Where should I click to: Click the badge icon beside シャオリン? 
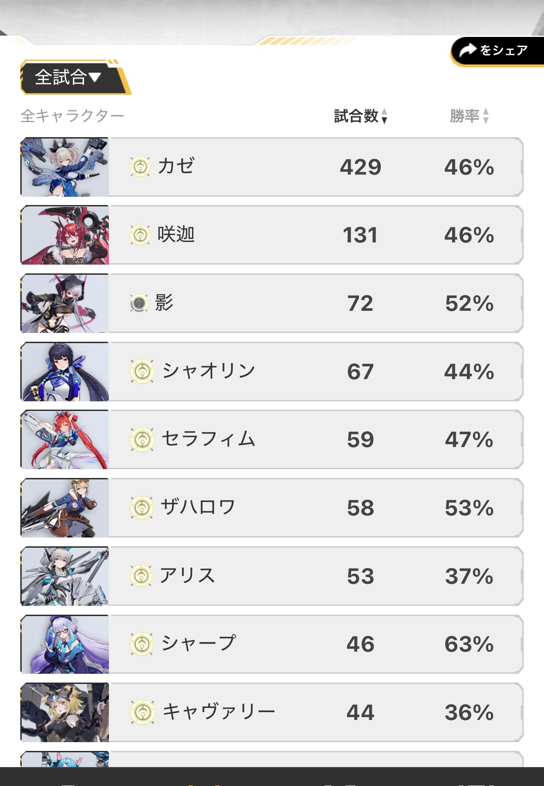click(142, 371)
